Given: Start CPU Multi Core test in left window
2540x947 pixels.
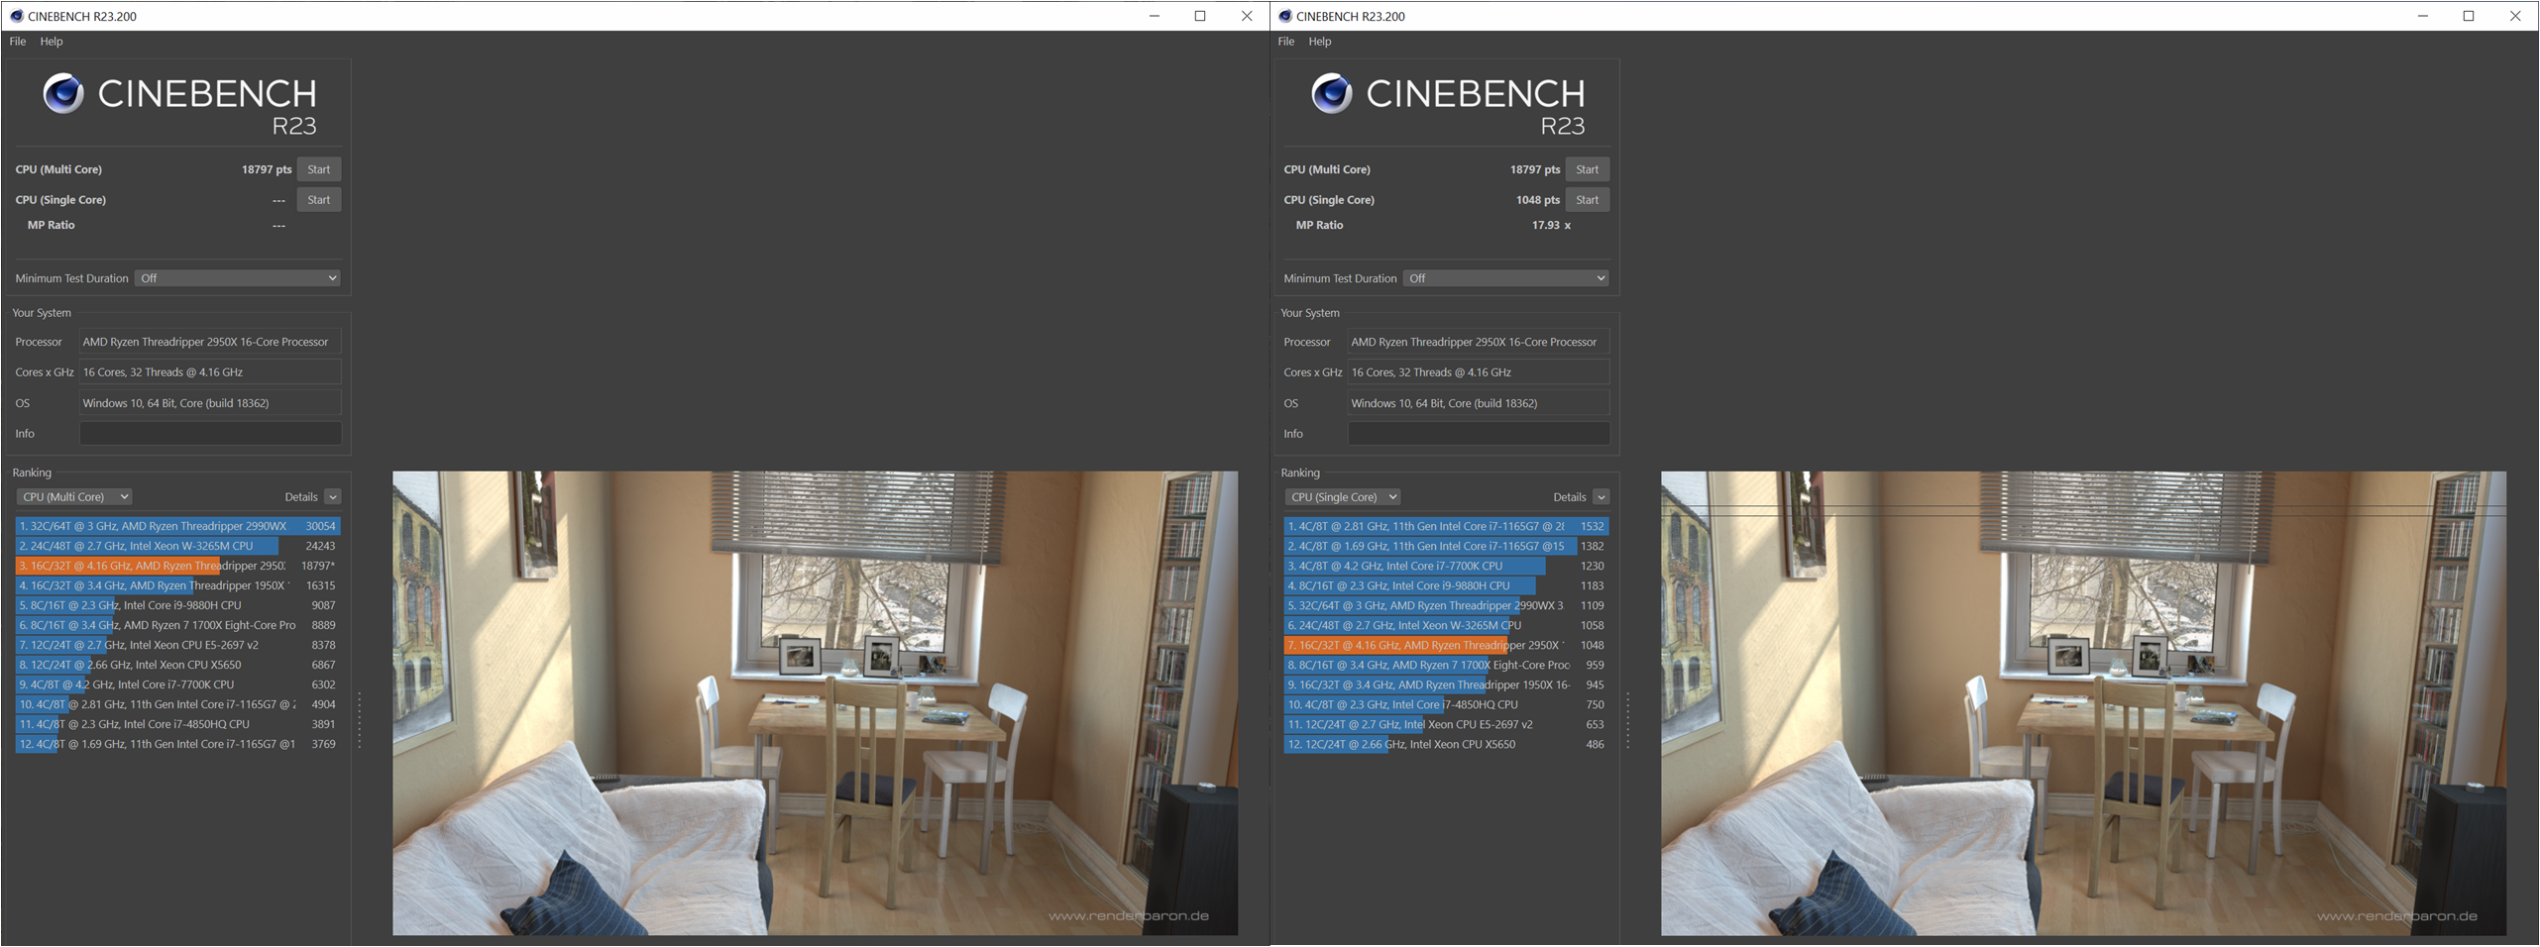Looking at the screenshot, I should (319, 169).
